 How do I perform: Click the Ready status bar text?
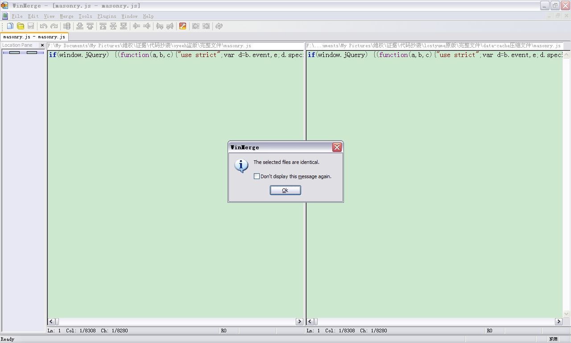click(8, 339)
